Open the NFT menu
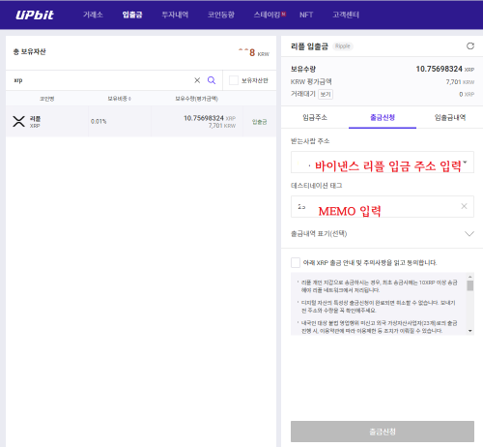 306,15
